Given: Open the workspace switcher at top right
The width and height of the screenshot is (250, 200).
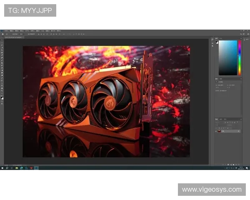Looking at the screenshot, I should (x=243, y=34).
